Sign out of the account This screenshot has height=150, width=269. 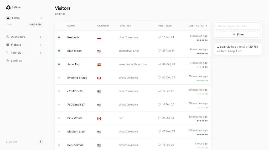click(x=12, y=142)
